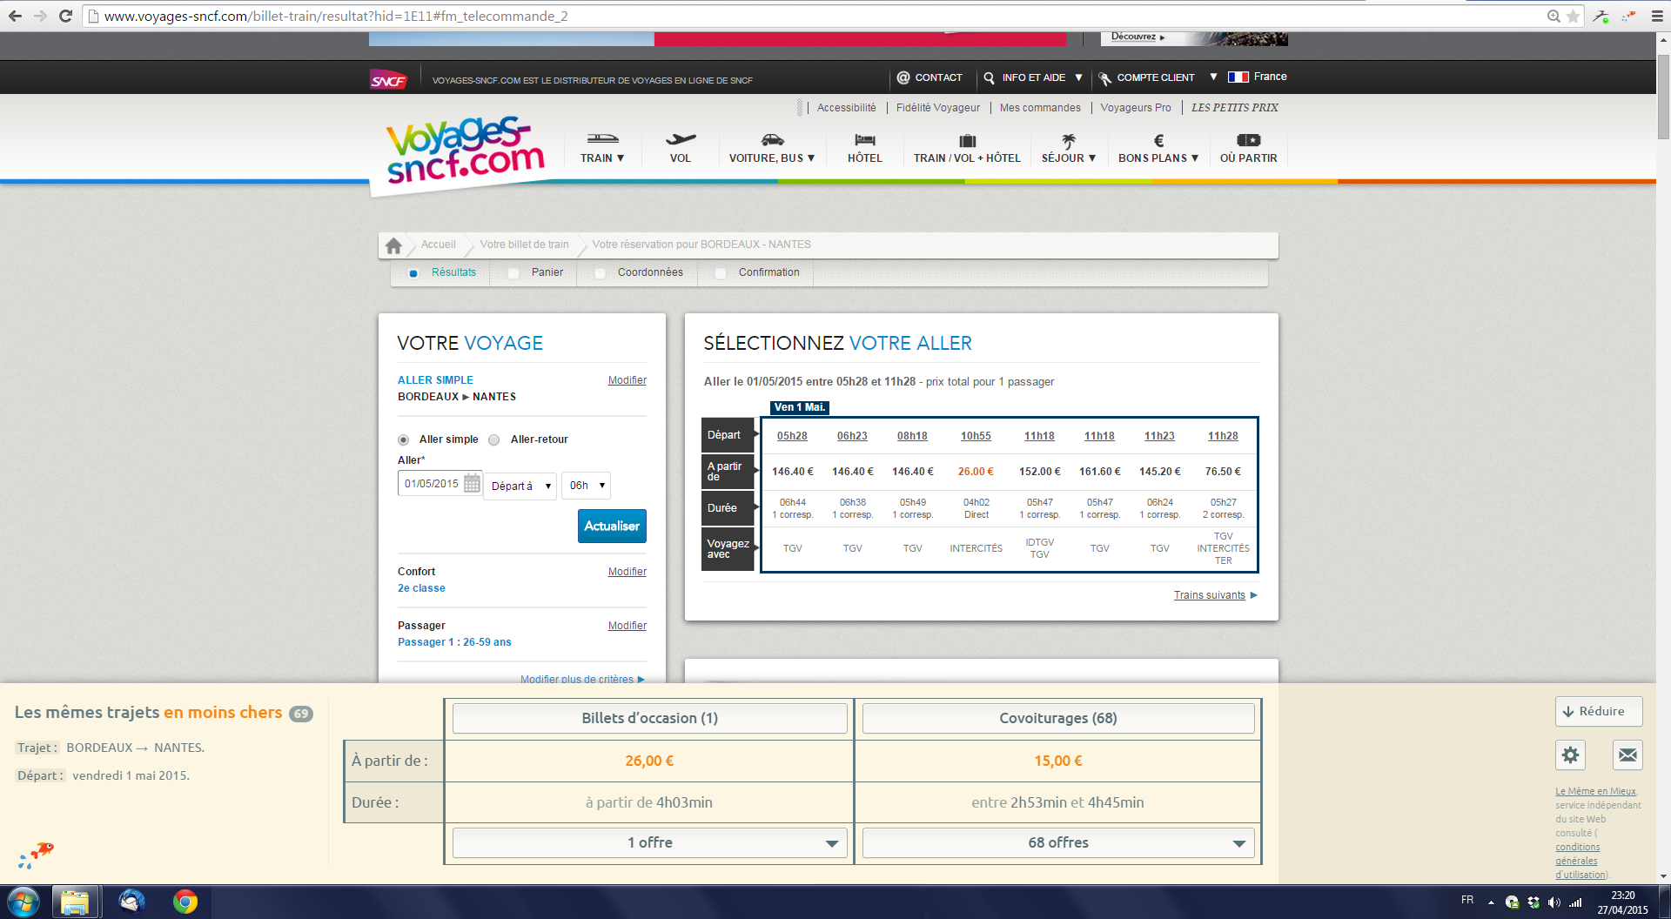Click Modifier next to Passager

point(627,626)
